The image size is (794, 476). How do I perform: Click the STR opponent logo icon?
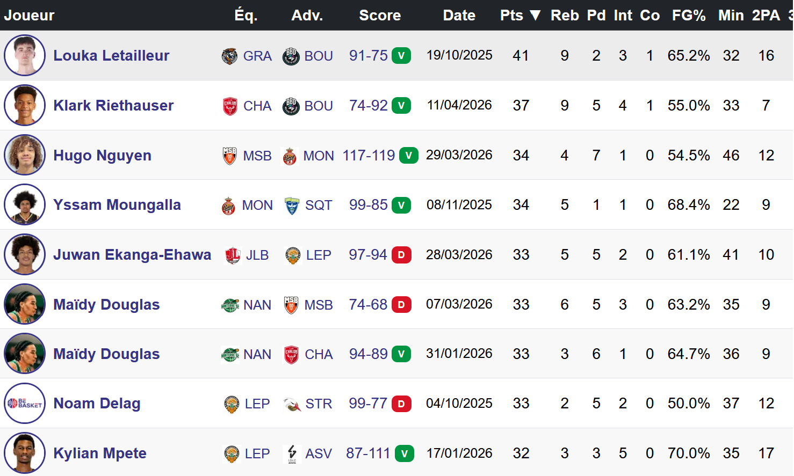coord(292,404)
